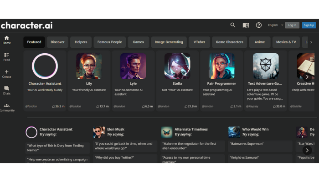
Task: Switch to the Discover tab
Action: pos(57,42)
